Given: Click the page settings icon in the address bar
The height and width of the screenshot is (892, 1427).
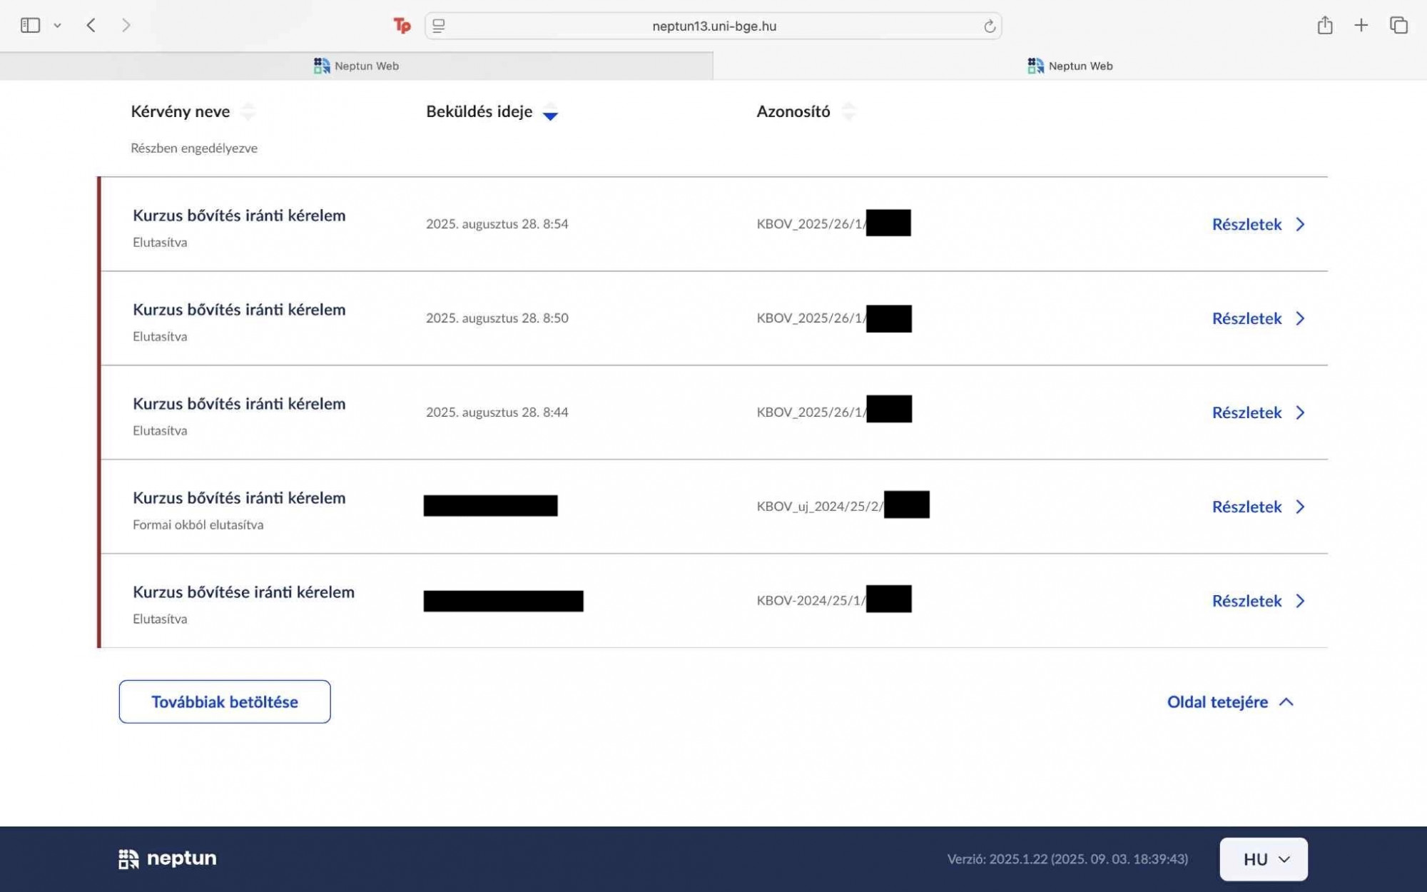Looking at the screenshot, I should coord(439,26).
